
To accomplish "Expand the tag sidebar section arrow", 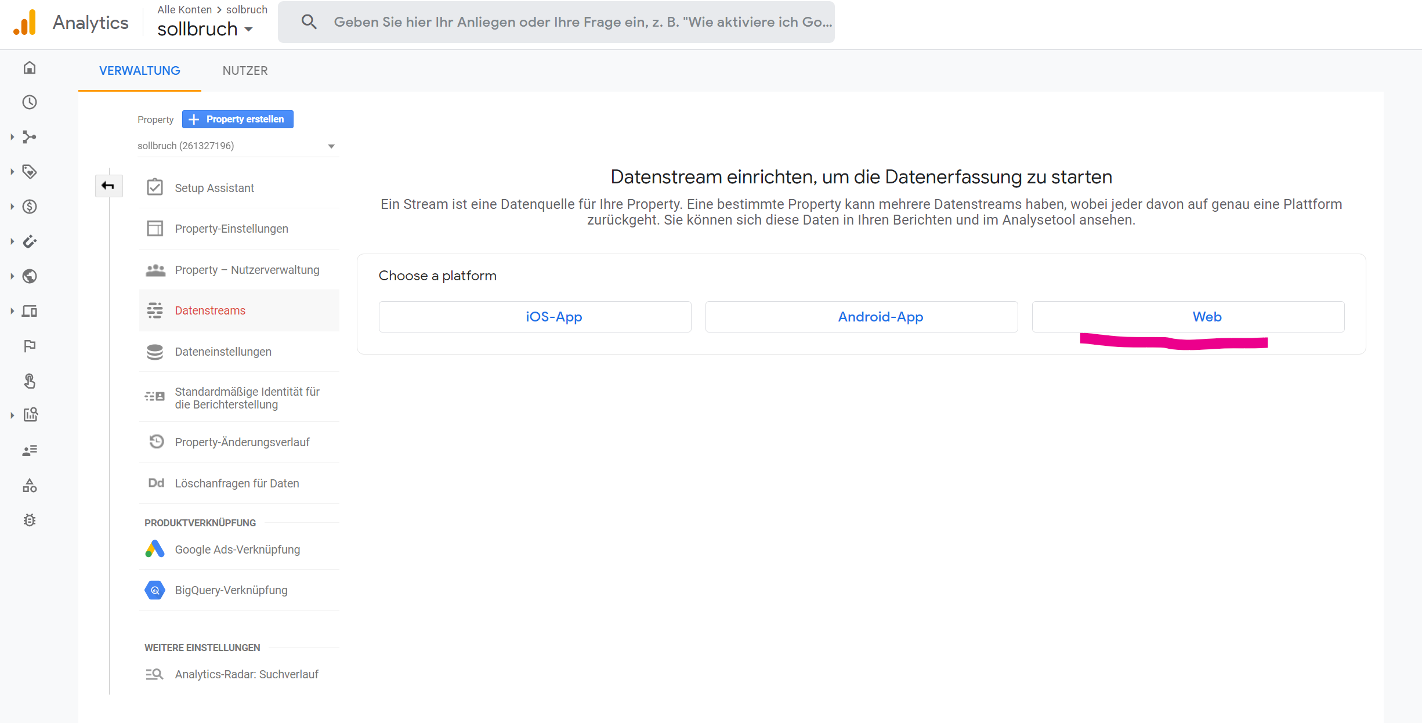I will point(12,172).
